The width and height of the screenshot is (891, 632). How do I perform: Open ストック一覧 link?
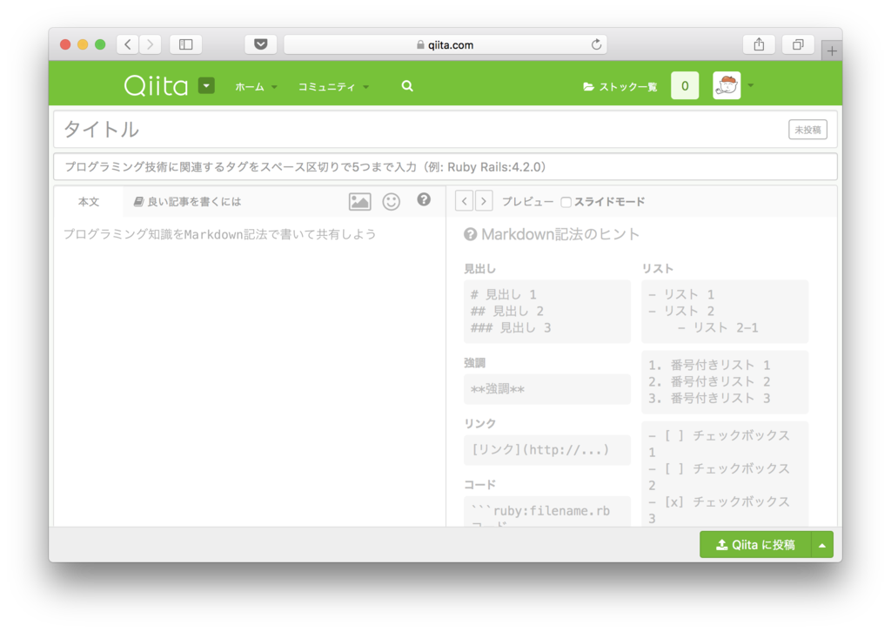point(620,86)
